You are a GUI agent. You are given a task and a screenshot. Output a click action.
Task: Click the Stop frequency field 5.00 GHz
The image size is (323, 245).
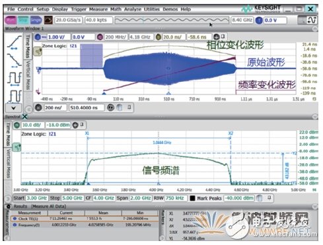tap(72, 198)
